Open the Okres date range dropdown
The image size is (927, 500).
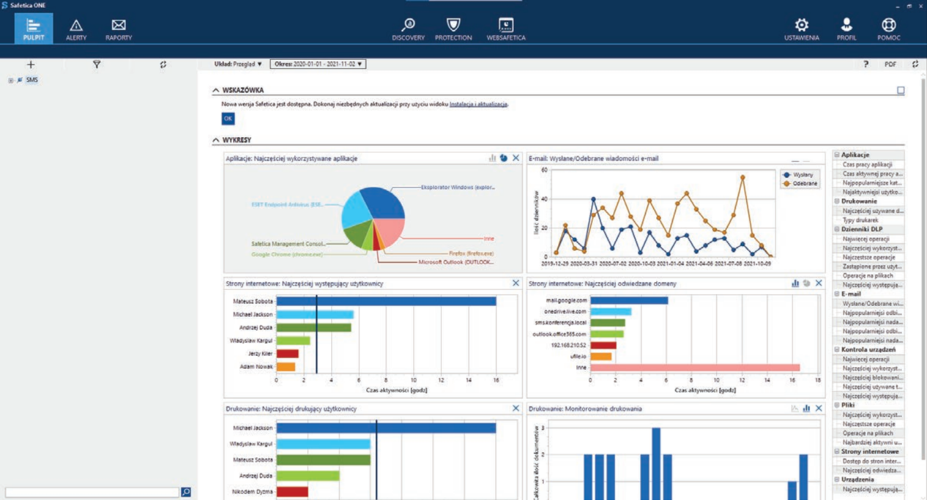[x=318, y=64]
